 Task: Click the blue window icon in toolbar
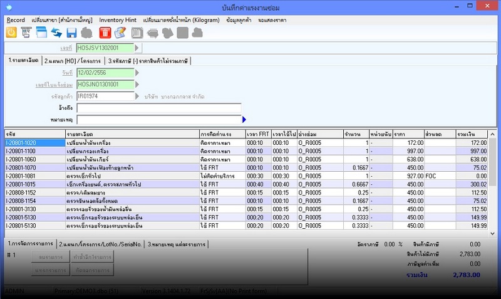(41, 33)
